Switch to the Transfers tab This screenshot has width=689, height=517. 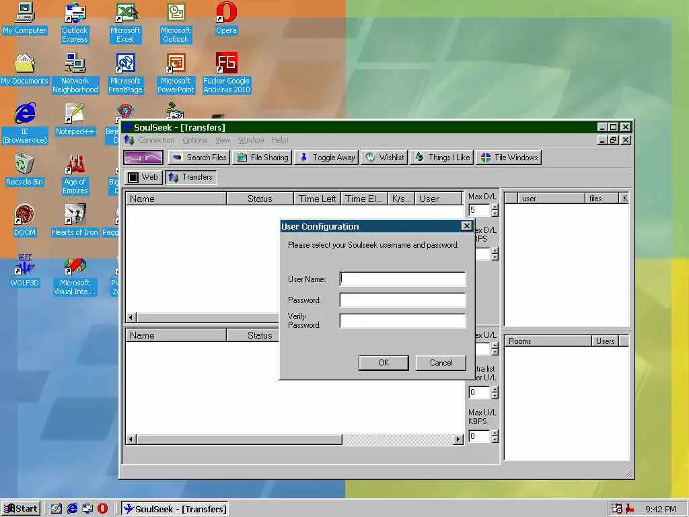click(x=190, y=177)
